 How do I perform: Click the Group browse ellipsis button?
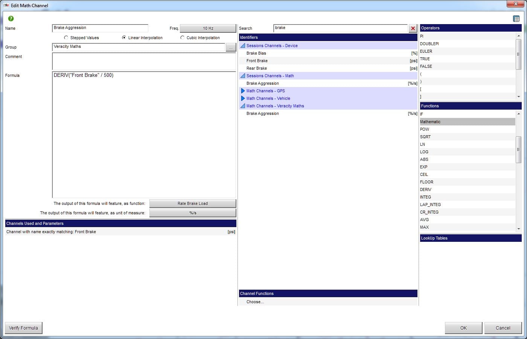coord(231,47)
